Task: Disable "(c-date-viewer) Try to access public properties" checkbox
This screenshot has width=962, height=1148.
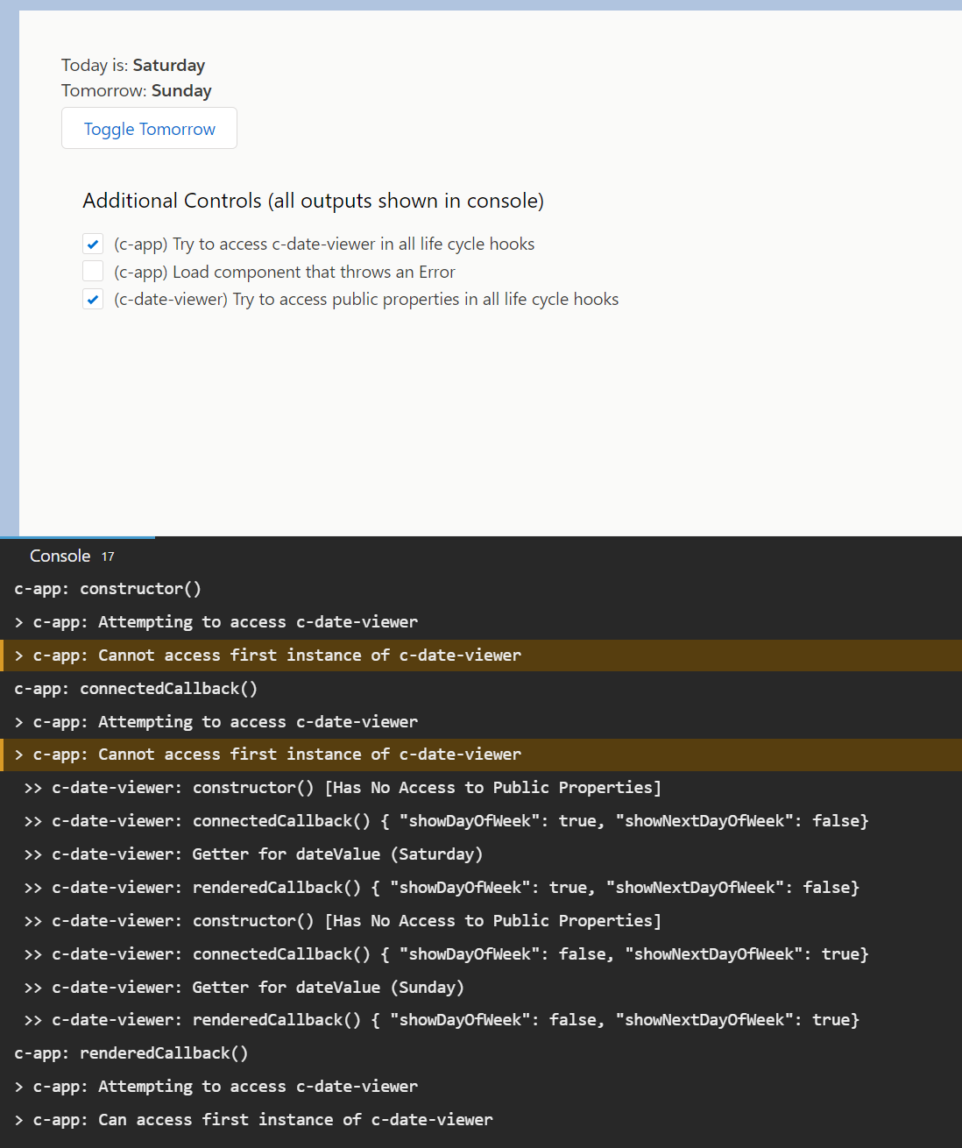Action: pos(93,299)
